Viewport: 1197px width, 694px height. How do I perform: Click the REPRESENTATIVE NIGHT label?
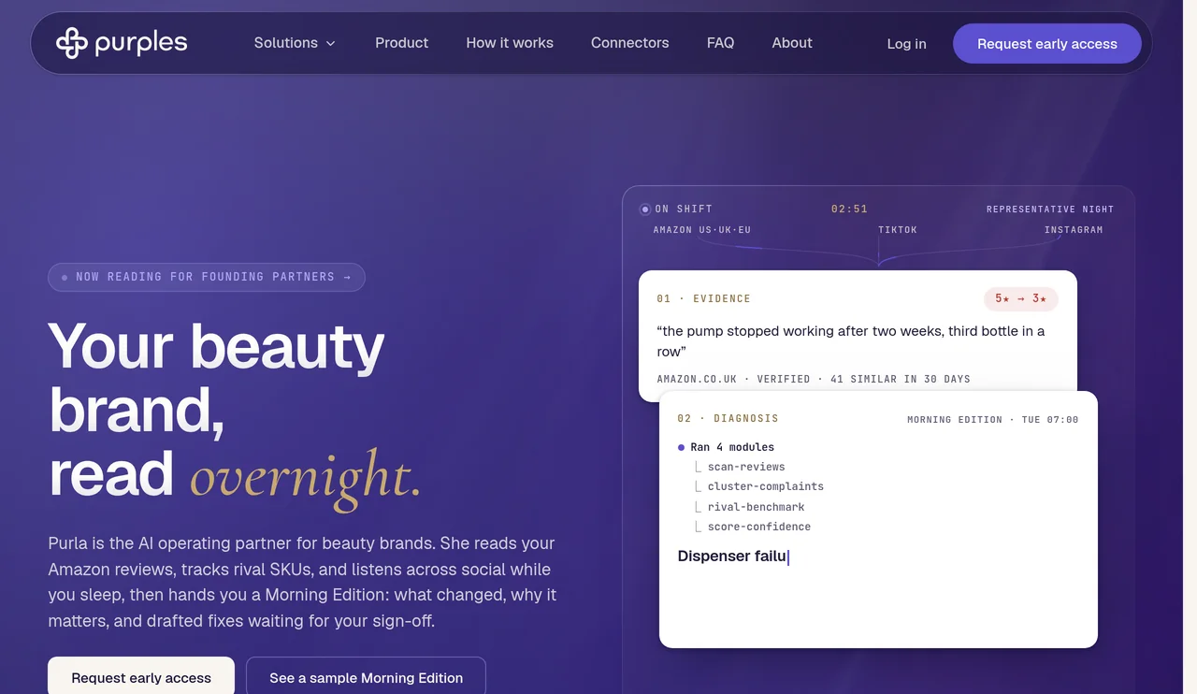click(1050, 210)
